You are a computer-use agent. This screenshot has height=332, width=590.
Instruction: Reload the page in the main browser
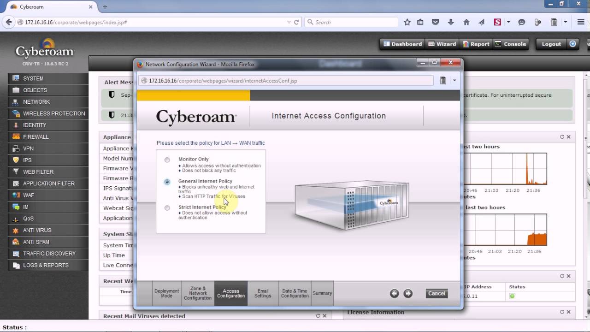point(296,22)
